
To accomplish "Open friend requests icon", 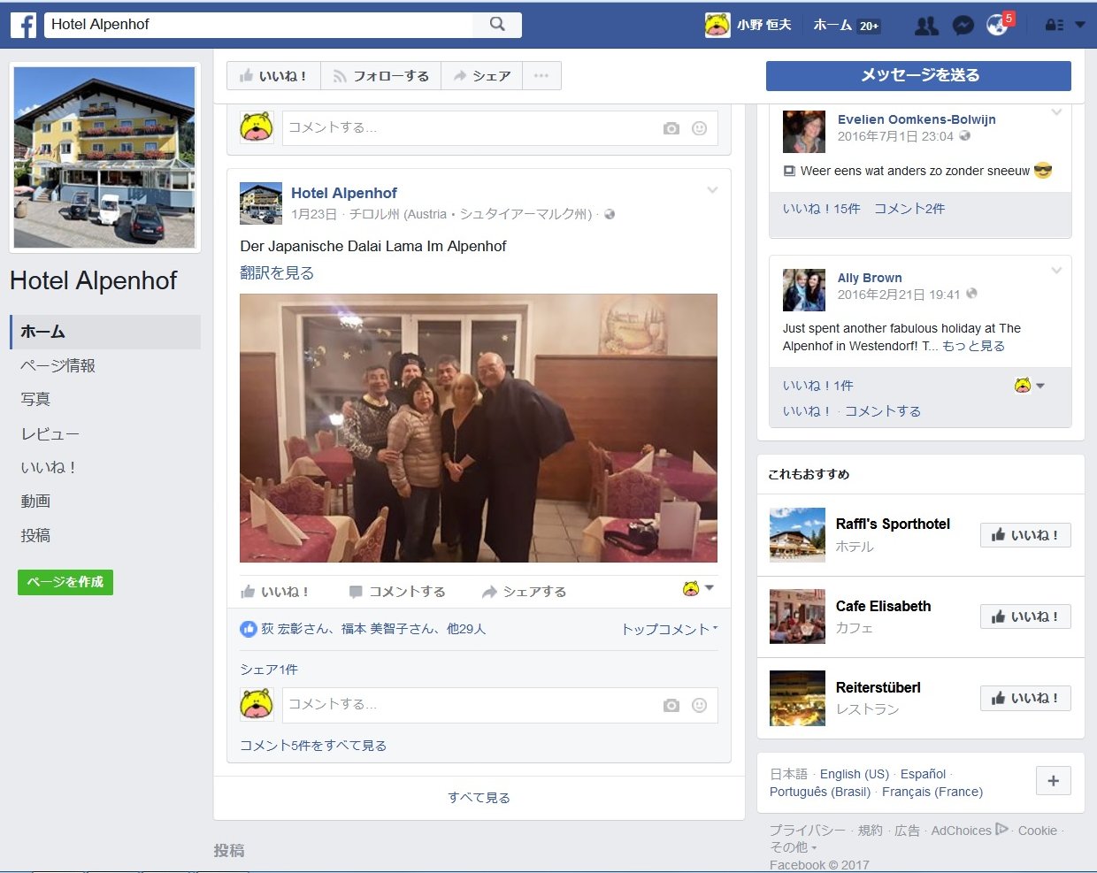I will (x=926, y=26).
